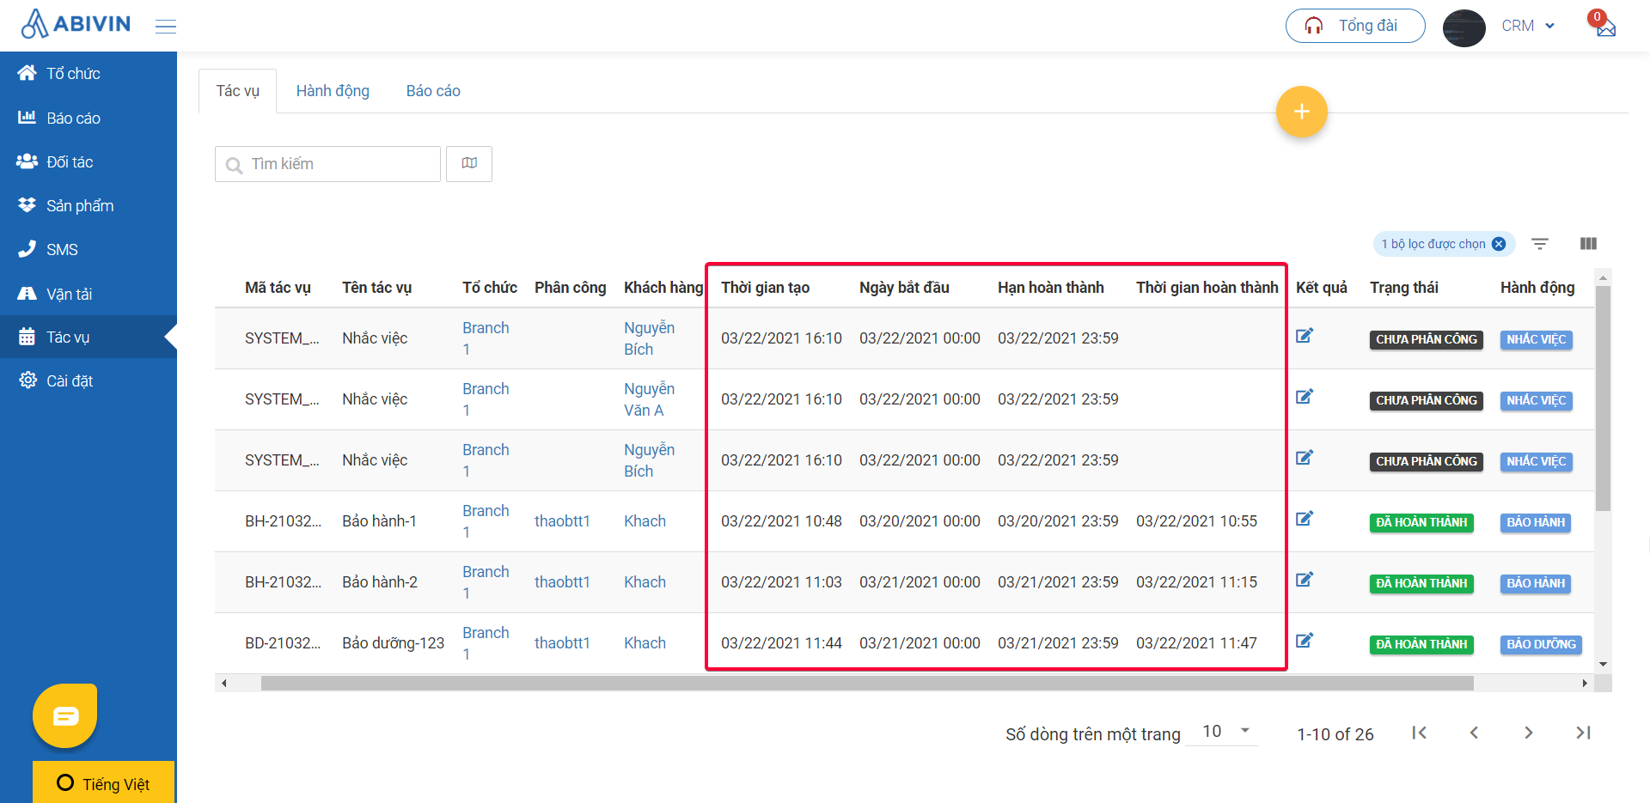
Task: Click thaobtt1 in Bảo hành-1 row
Action: tap(562, 521)
